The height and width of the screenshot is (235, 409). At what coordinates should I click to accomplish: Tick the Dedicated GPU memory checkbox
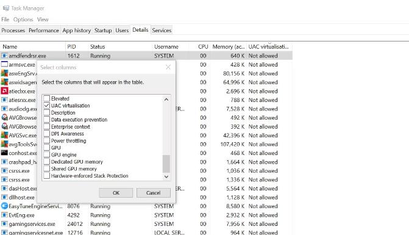[47, 162]
